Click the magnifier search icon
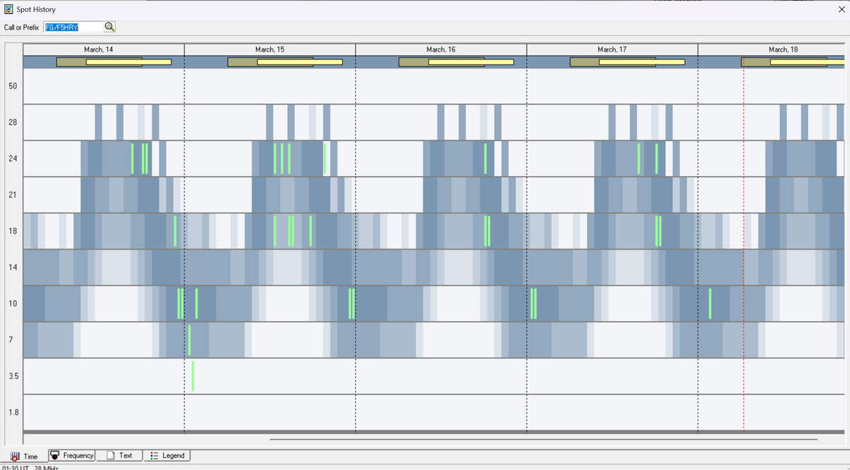 tap(109, 26)
